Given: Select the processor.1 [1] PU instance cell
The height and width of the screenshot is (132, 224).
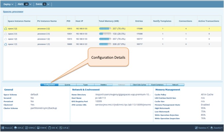Looking at the screenshot, I should [44, 44].
